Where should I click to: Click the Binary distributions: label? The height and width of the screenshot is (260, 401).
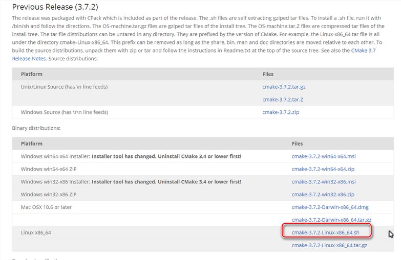click(x=36, y=128)
